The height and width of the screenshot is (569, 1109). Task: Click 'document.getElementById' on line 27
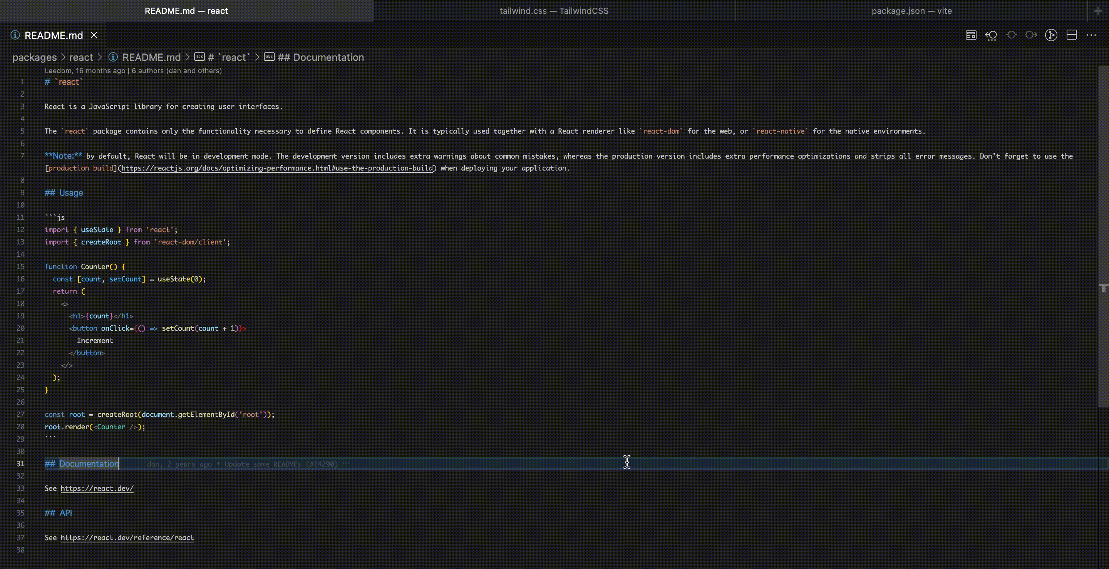tap(188, 415)
